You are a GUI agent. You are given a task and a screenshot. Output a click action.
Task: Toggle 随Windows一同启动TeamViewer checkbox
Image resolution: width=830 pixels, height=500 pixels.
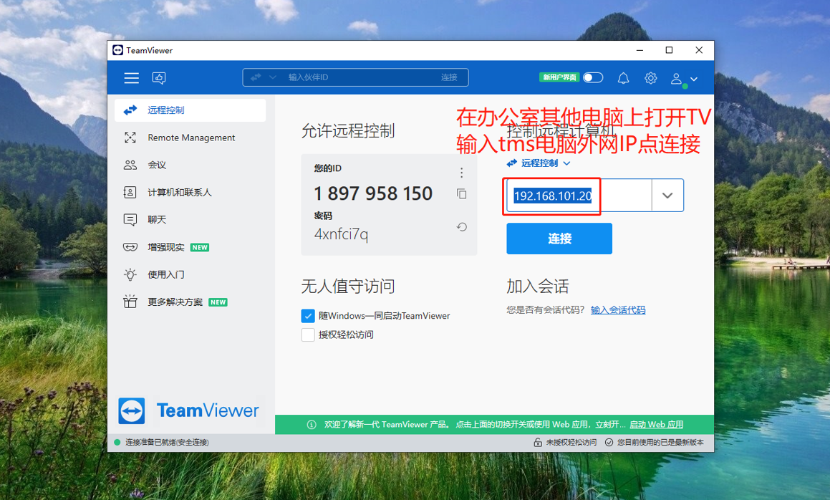pos(308,316)
